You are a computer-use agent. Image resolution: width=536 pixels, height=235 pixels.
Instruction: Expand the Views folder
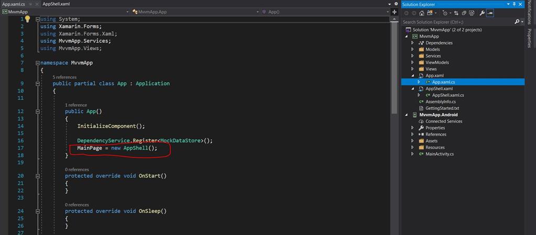(x=412, y=69)
